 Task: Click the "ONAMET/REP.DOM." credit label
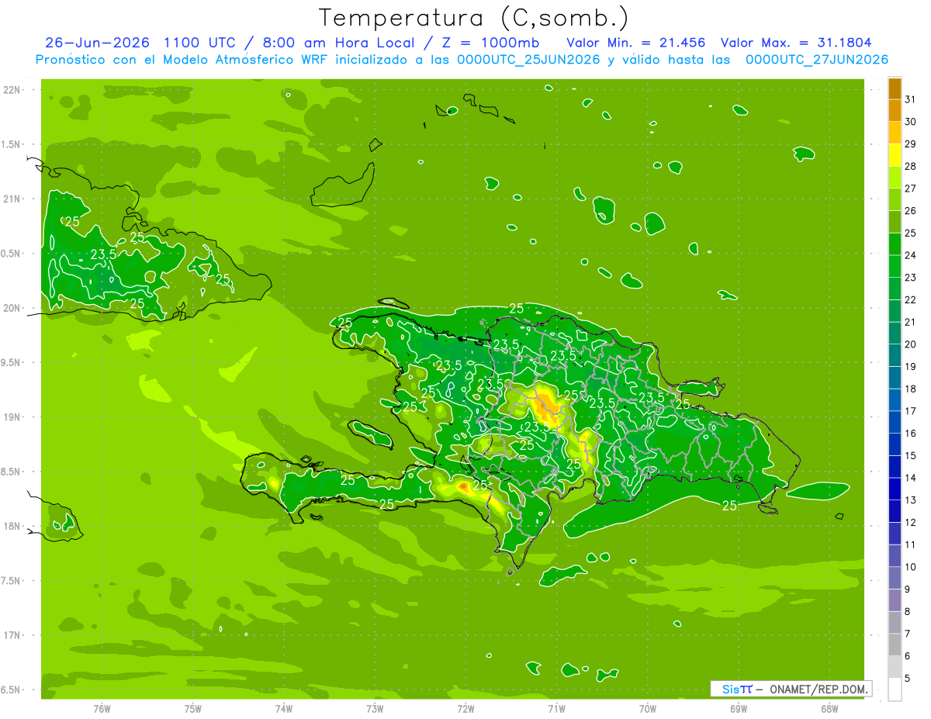819,689
